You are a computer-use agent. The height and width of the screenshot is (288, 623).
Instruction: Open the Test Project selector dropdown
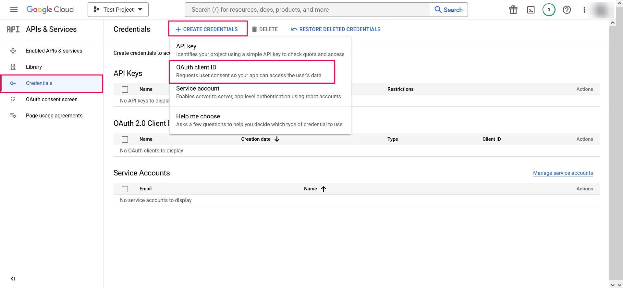118,10
